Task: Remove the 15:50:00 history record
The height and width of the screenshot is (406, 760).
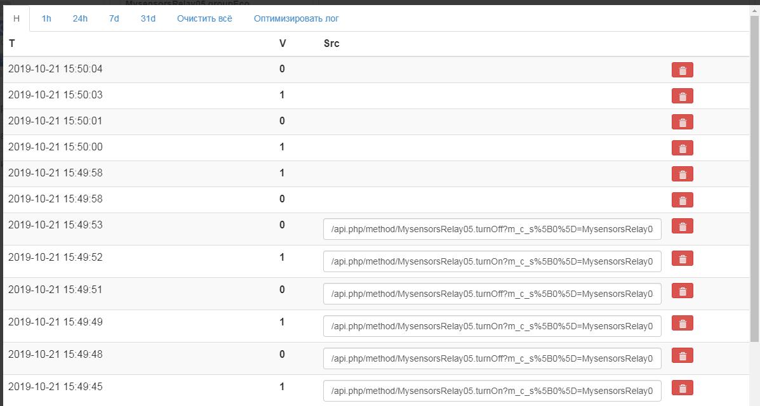Action: click(x=682, y=148)
